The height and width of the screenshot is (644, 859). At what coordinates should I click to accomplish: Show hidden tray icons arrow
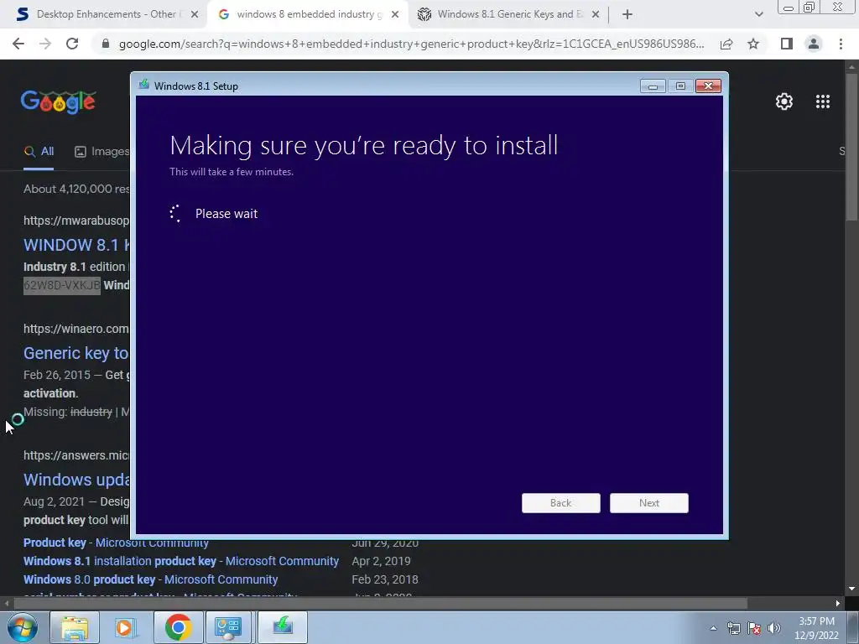pos(713,628)
